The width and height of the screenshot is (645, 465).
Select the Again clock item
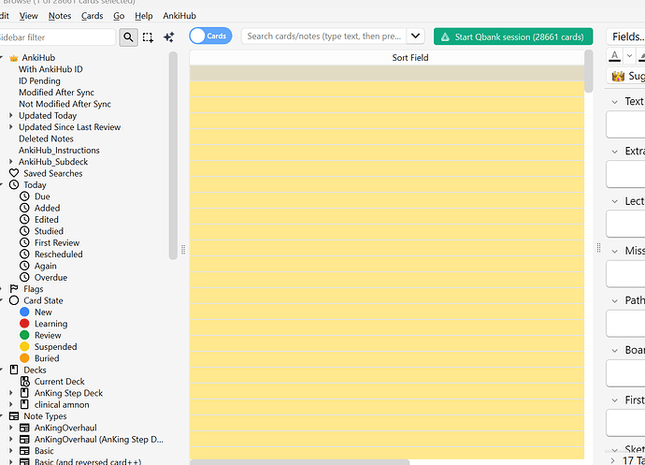click(x=24, y=266)
